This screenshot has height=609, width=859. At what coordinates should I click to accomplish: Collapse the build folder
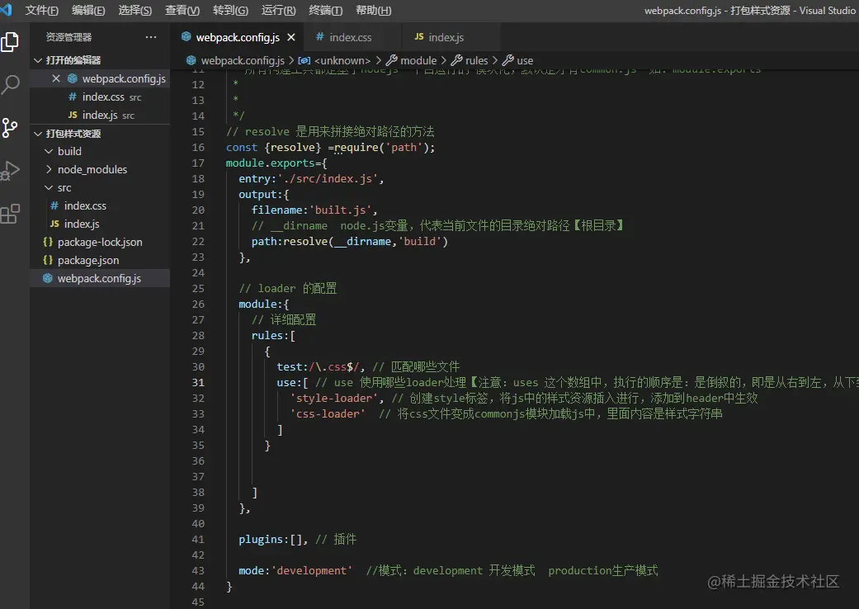pos(100,151)
